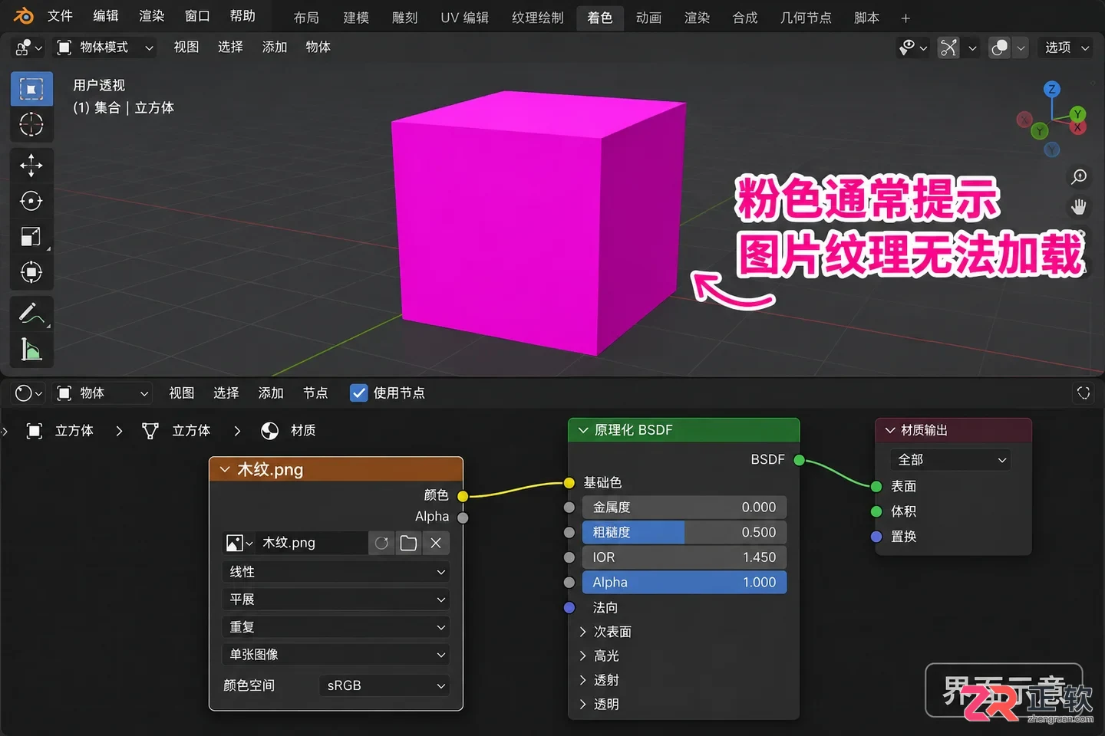Click the 金属度 slider field
This screenshot has height=736, width=1105.
pyautogui.click(x=684, y=508)
